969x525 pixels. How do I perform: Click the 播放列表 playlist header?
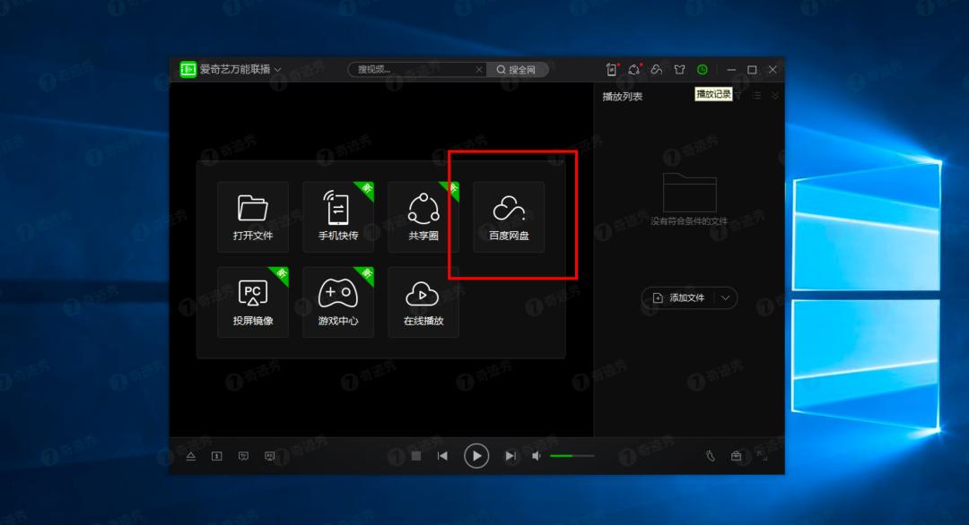coord(623,96)
